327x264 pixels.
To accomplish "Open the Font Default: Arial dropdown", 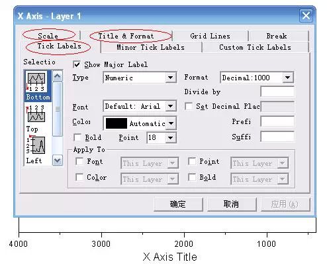I will (171, 106).
